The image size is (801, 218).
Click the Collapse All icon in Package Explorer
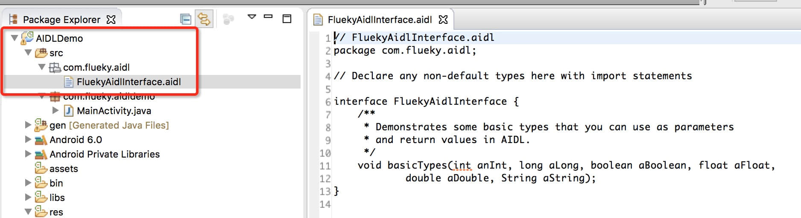click(186, 19)
